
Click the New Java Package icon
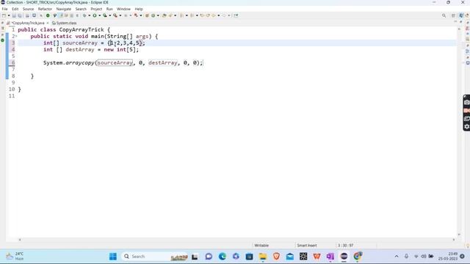pos(147,15)
